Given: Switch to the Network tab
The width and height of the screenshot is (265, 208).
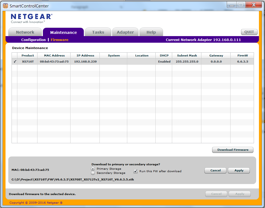Looking at the screenshot, I should point(25,32).
